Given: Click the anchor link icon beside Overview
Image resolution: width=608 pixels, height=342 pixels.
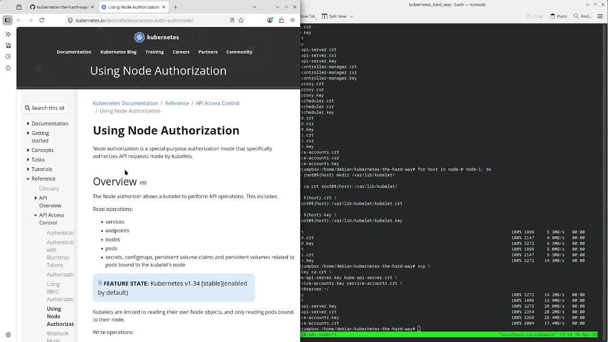Looking at the screenshot, I should pyautogui.click(x=143, y=182).
